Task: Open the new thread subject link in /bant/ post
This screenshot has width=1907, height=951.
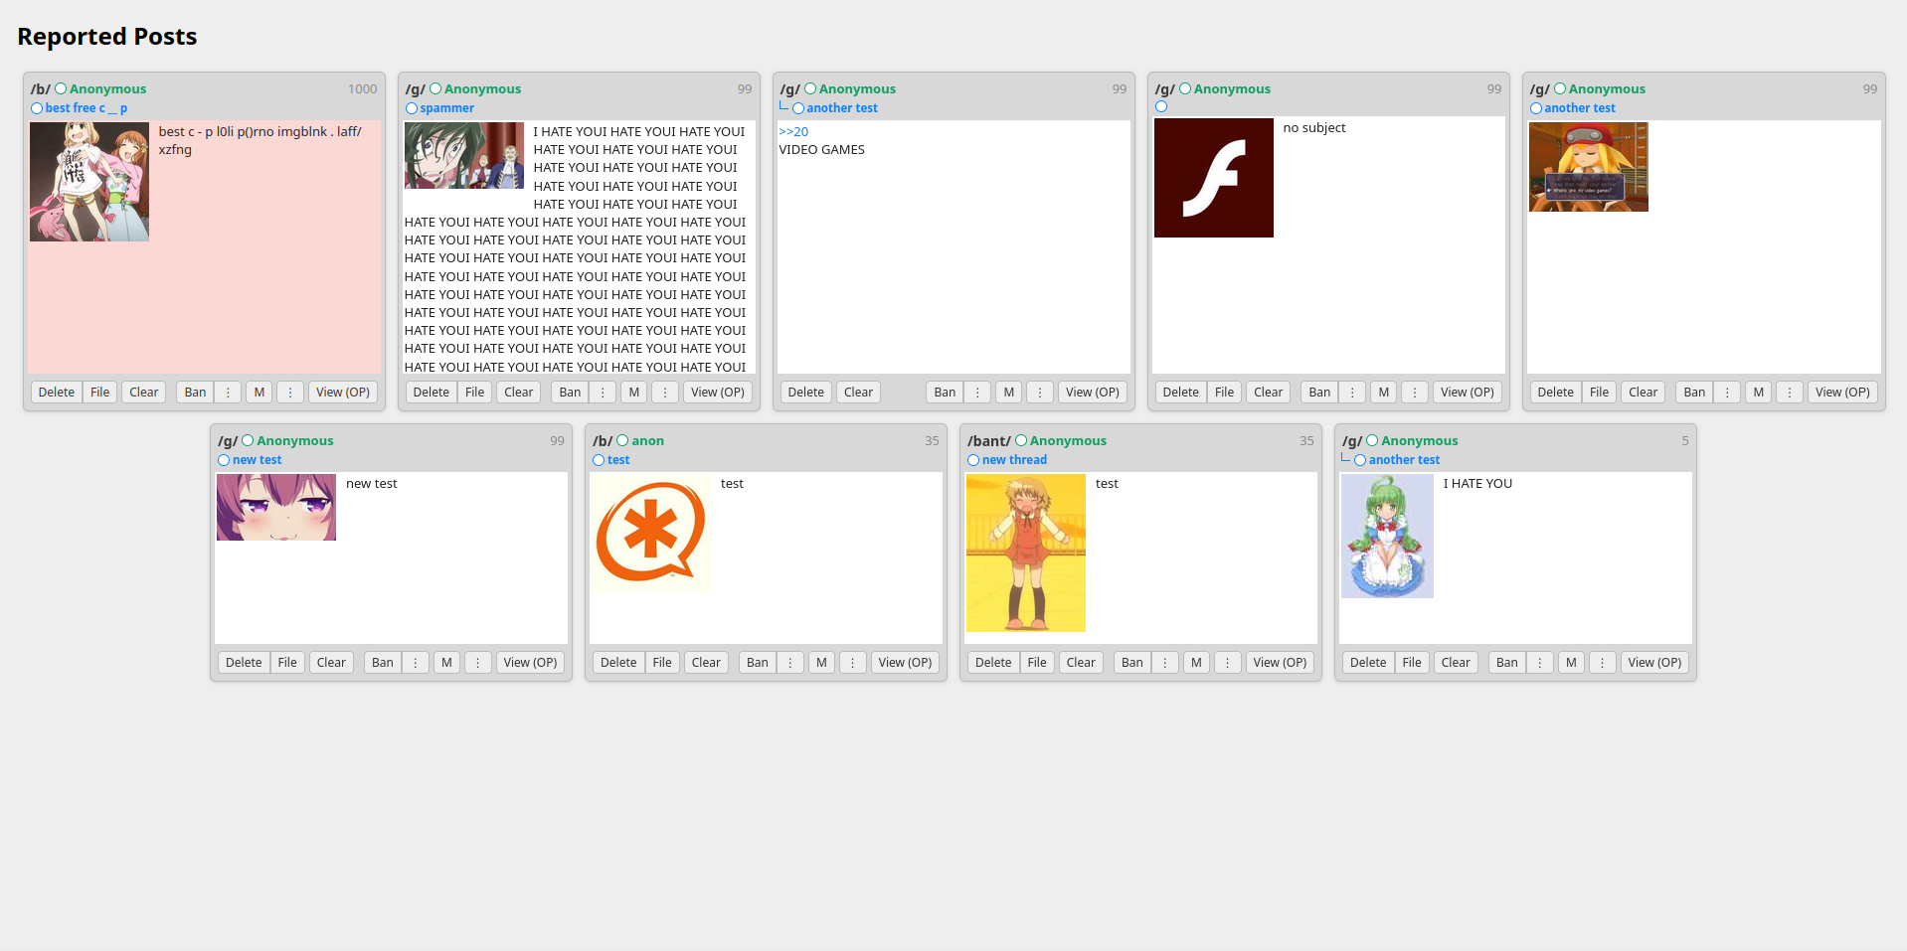Action: 1014,460
